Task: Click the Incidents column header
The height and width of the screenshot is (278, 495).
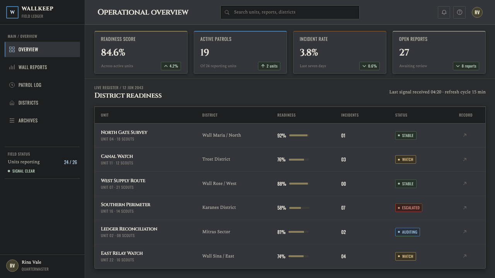Action: point(350,115)
